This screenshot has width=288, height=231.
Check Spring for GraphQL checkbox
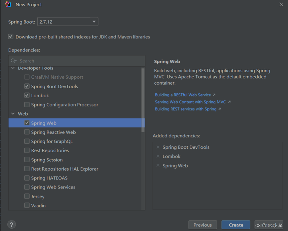pyautogui.click(x=27, y=141)
